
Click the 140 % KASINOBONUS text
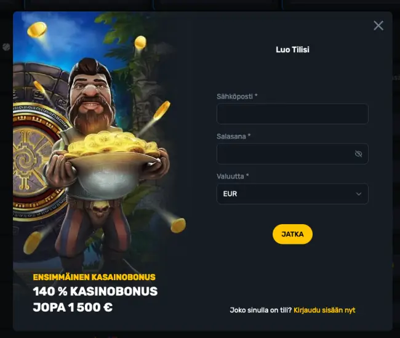pos(95,291)
